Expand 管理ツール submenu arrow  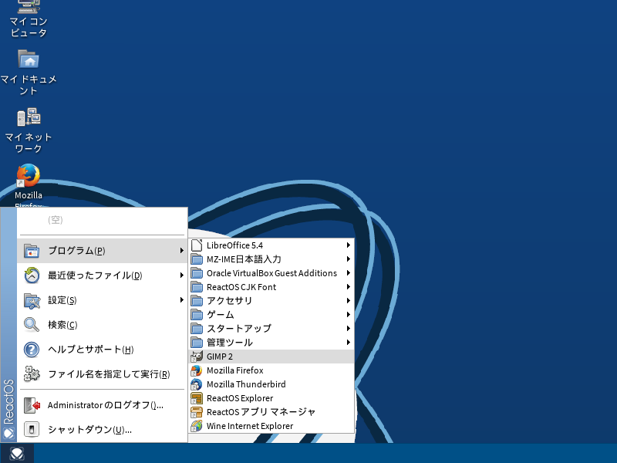click(349, 343)
